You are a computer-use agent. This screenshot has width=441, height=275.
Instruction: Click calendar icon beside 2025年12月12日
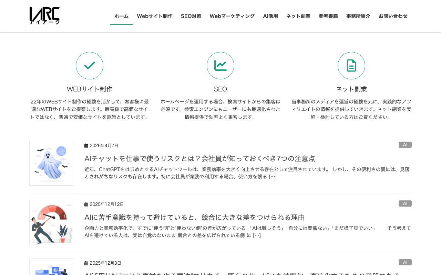pos(86,205)
